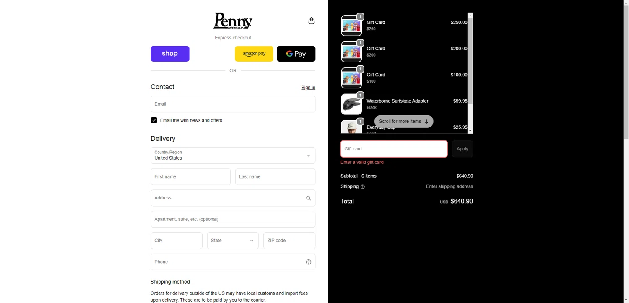Click the cart list scrollbar up arrow
The height and width of the screenshot is (303, 629).
[x=470, y=16]
